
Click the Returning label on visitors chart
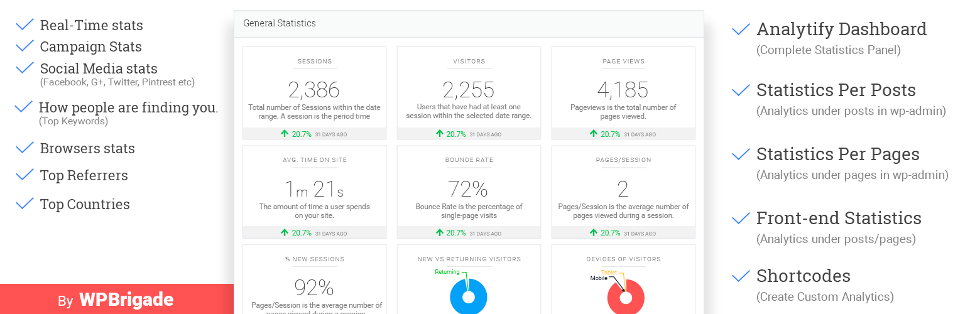447,272
